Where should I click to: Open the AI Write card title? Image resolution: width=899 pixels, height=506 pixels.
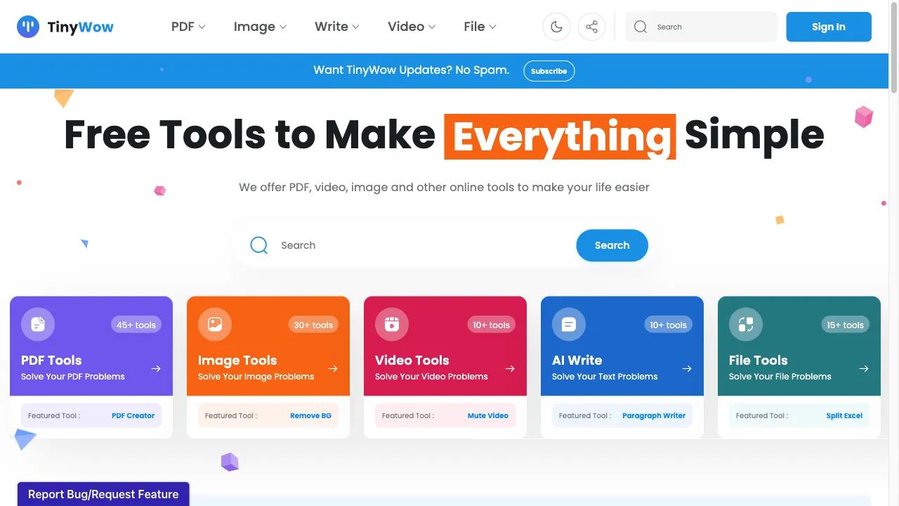coord(577,360)
